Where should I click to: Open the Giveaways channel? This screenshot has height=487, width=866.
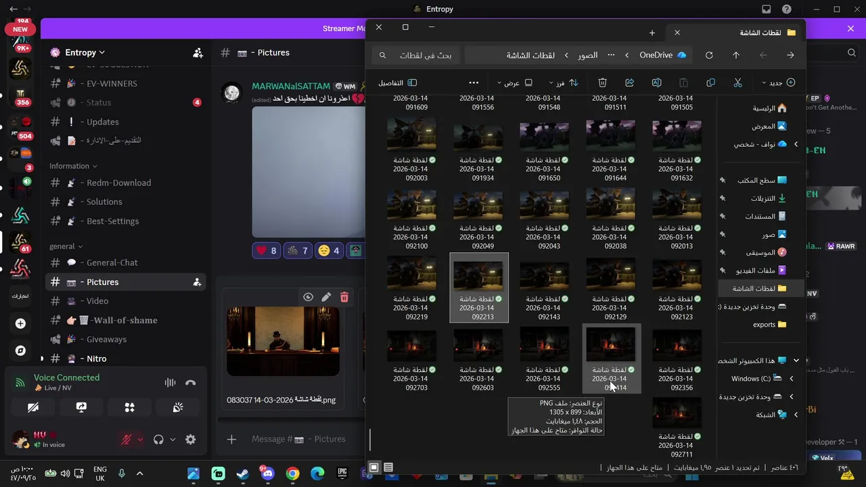[126, 339]
